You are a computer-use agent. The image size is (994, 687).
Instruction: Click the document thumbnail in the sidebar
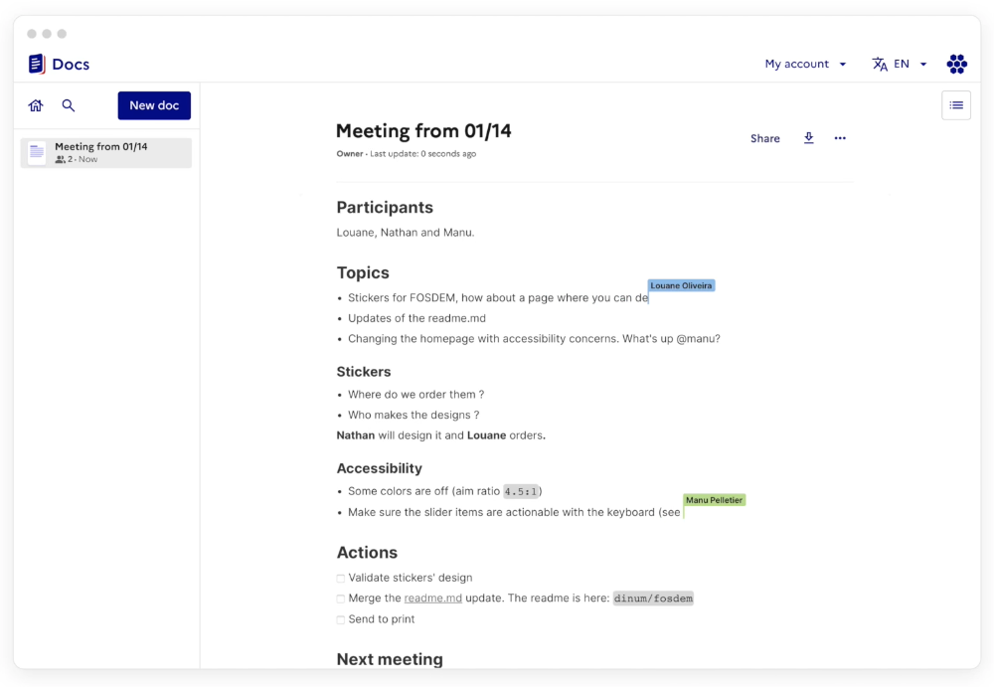click(x=37, y=151)
